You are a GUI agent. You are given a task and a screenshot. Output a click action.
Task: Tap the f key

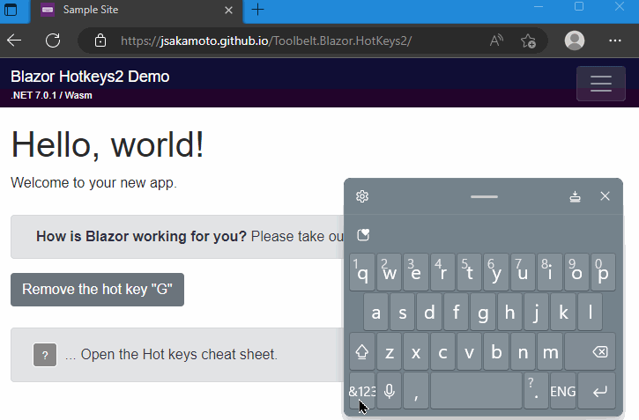(457, 312)
